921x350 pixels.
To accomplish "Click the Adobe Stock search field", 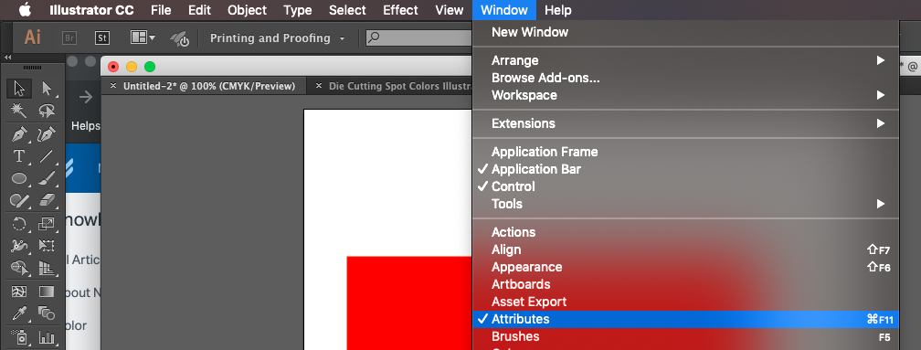I will coord(418,38).
